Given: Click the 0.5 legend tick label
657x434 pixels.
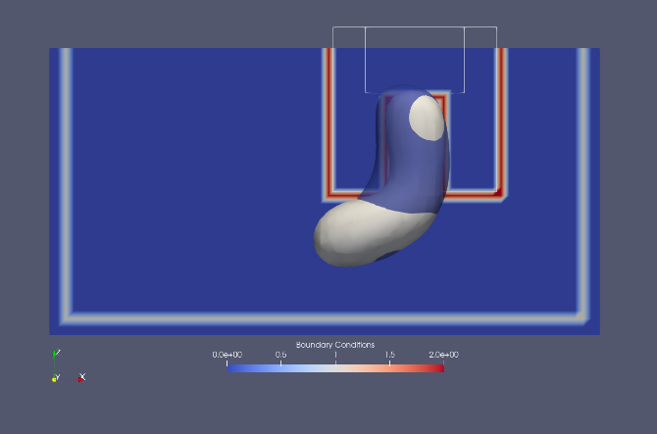Looking at the screenshot, I should [280, 355].
